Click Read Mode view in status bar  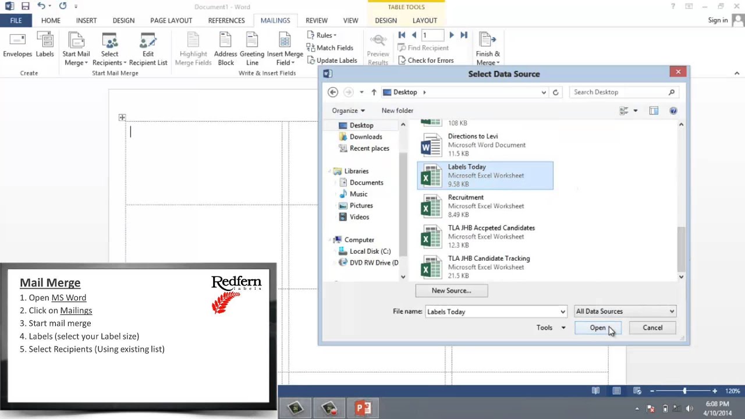[595, 391]
